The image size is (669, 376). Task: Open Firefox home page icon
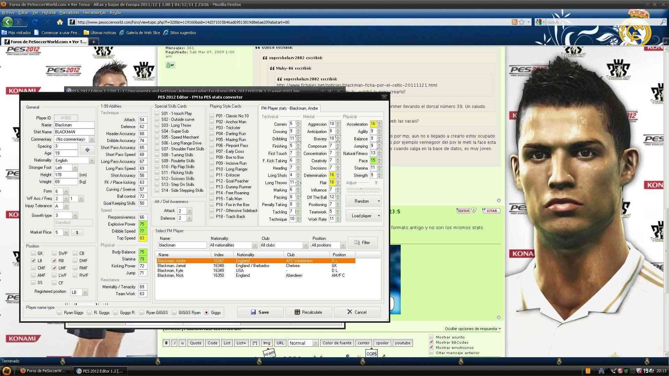pos(60,22)
